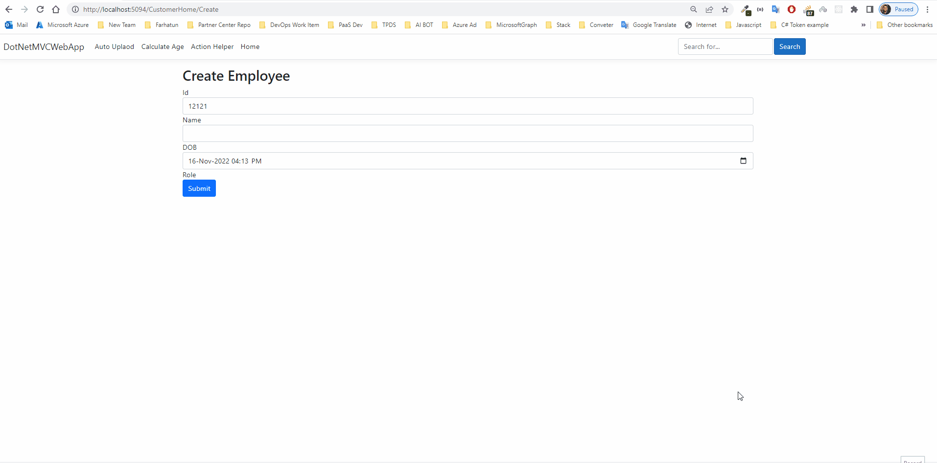Open the red stop-hand ad blocker extension
This screenshot has width=937, height=463.
point(792,9)
